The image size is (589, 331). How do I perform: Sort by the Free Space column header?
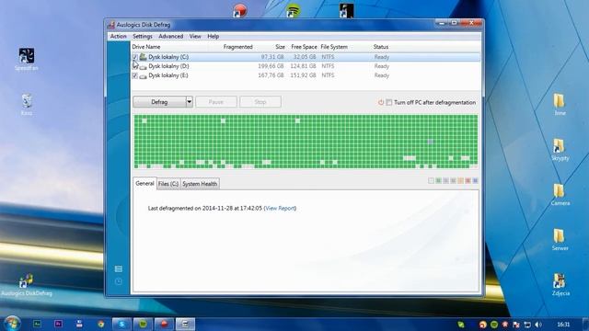click(x=304, y=47)
